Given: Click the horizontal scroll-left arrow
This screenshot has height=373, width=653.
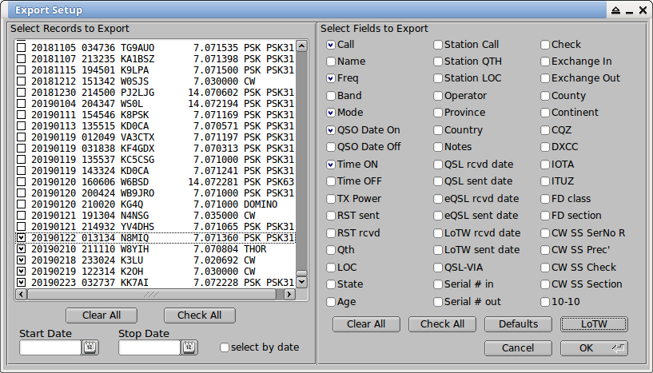Looking at the screenshot, I should pyautogui.click(x=22, y=294).
